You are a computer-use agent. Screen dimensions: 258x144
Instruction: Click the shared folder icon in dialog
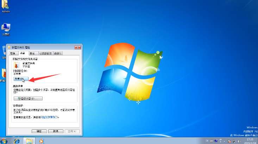[17, 65]
